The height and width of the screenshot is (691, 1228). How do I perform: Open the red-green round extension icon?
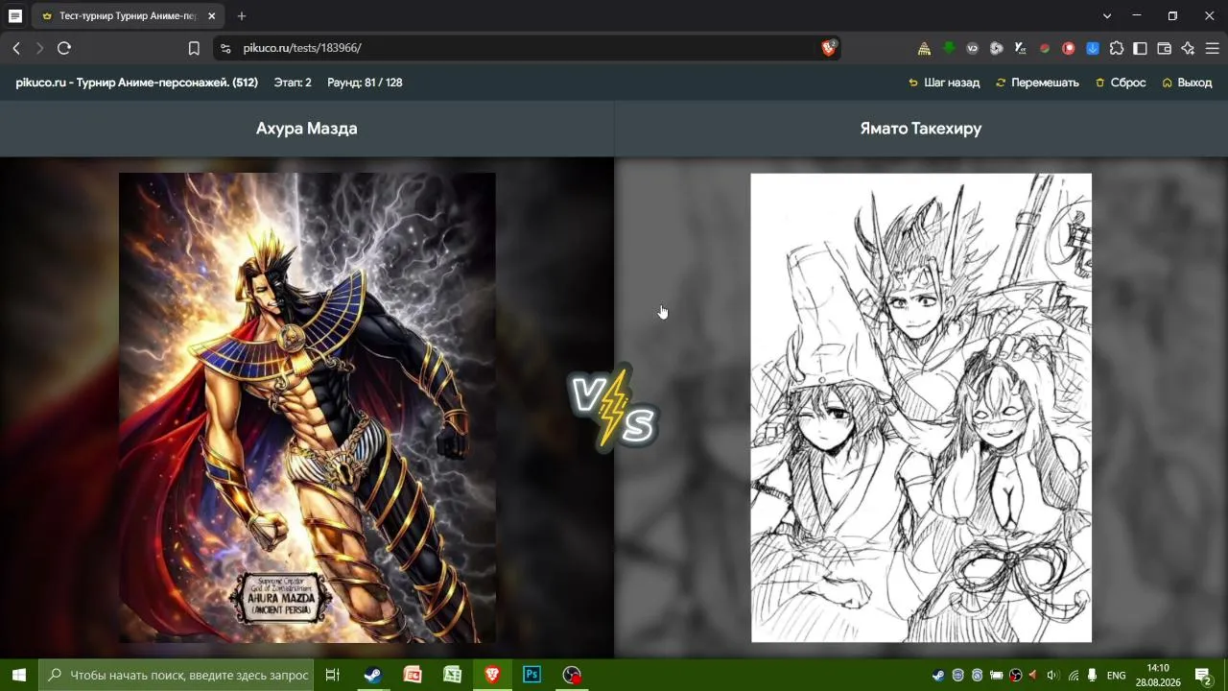tap(1044, 48)
